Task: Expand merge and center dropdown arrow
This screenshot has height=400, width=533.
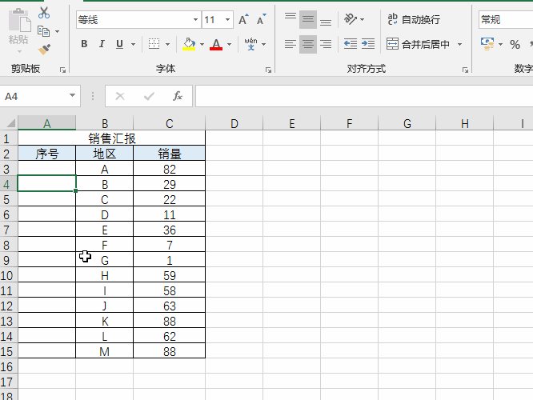Action: [x=459, y=44]
